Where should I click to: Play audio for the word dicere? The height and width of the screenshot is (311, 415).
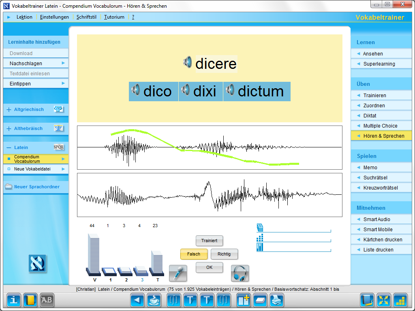(x=187, y=62)
